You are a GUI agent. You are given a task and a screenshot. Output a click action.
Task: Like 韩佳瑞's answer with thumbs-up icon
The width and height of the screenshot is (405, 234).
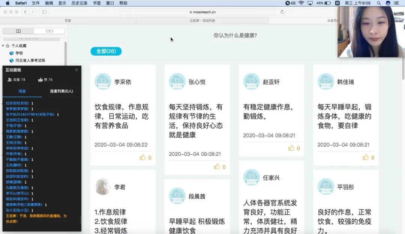[x=365, y=157]
